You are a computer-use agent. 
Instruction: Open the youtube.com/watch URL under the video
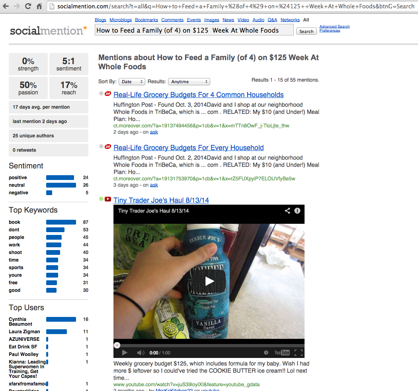coord(186,384)
